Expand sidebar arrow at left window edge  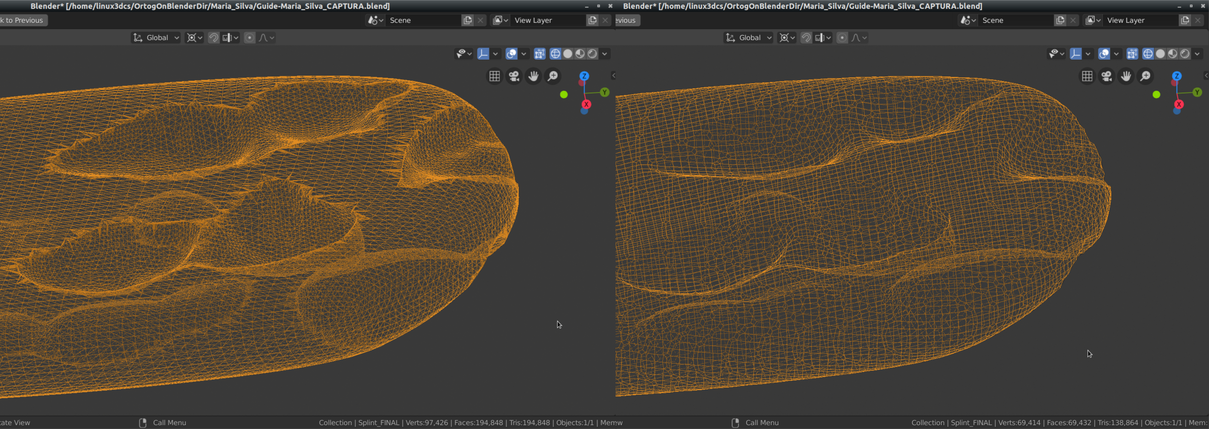point(613,76)
